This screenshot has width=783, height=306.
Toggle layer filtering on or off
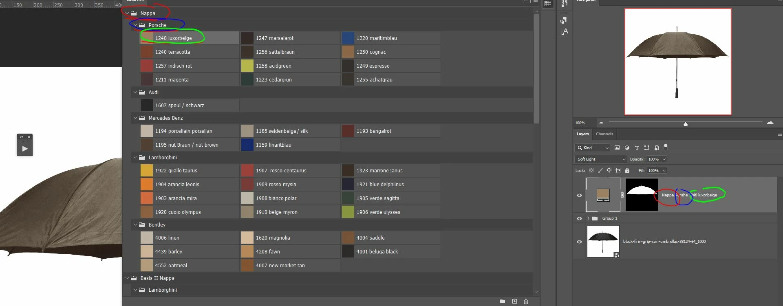[x=666, y=147]
